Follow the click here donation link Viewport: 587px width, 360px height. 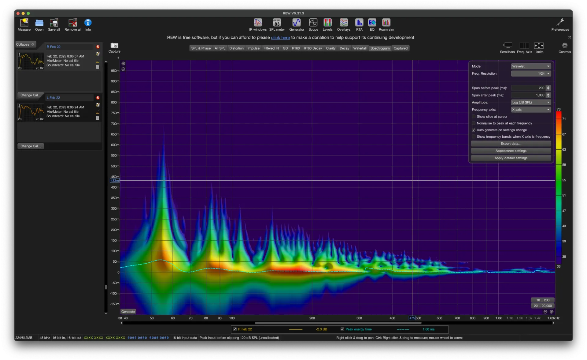pyautogui.click(x=280, y=38)
